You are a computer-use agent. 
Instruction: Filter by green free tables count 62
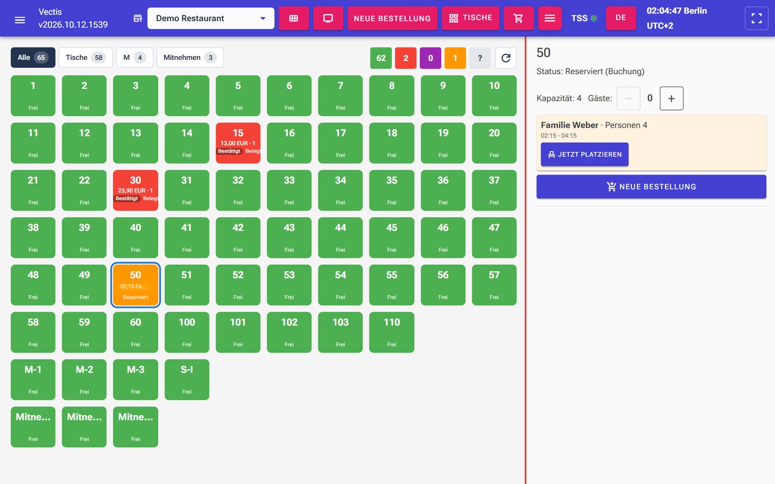click(x=381, y=58)
